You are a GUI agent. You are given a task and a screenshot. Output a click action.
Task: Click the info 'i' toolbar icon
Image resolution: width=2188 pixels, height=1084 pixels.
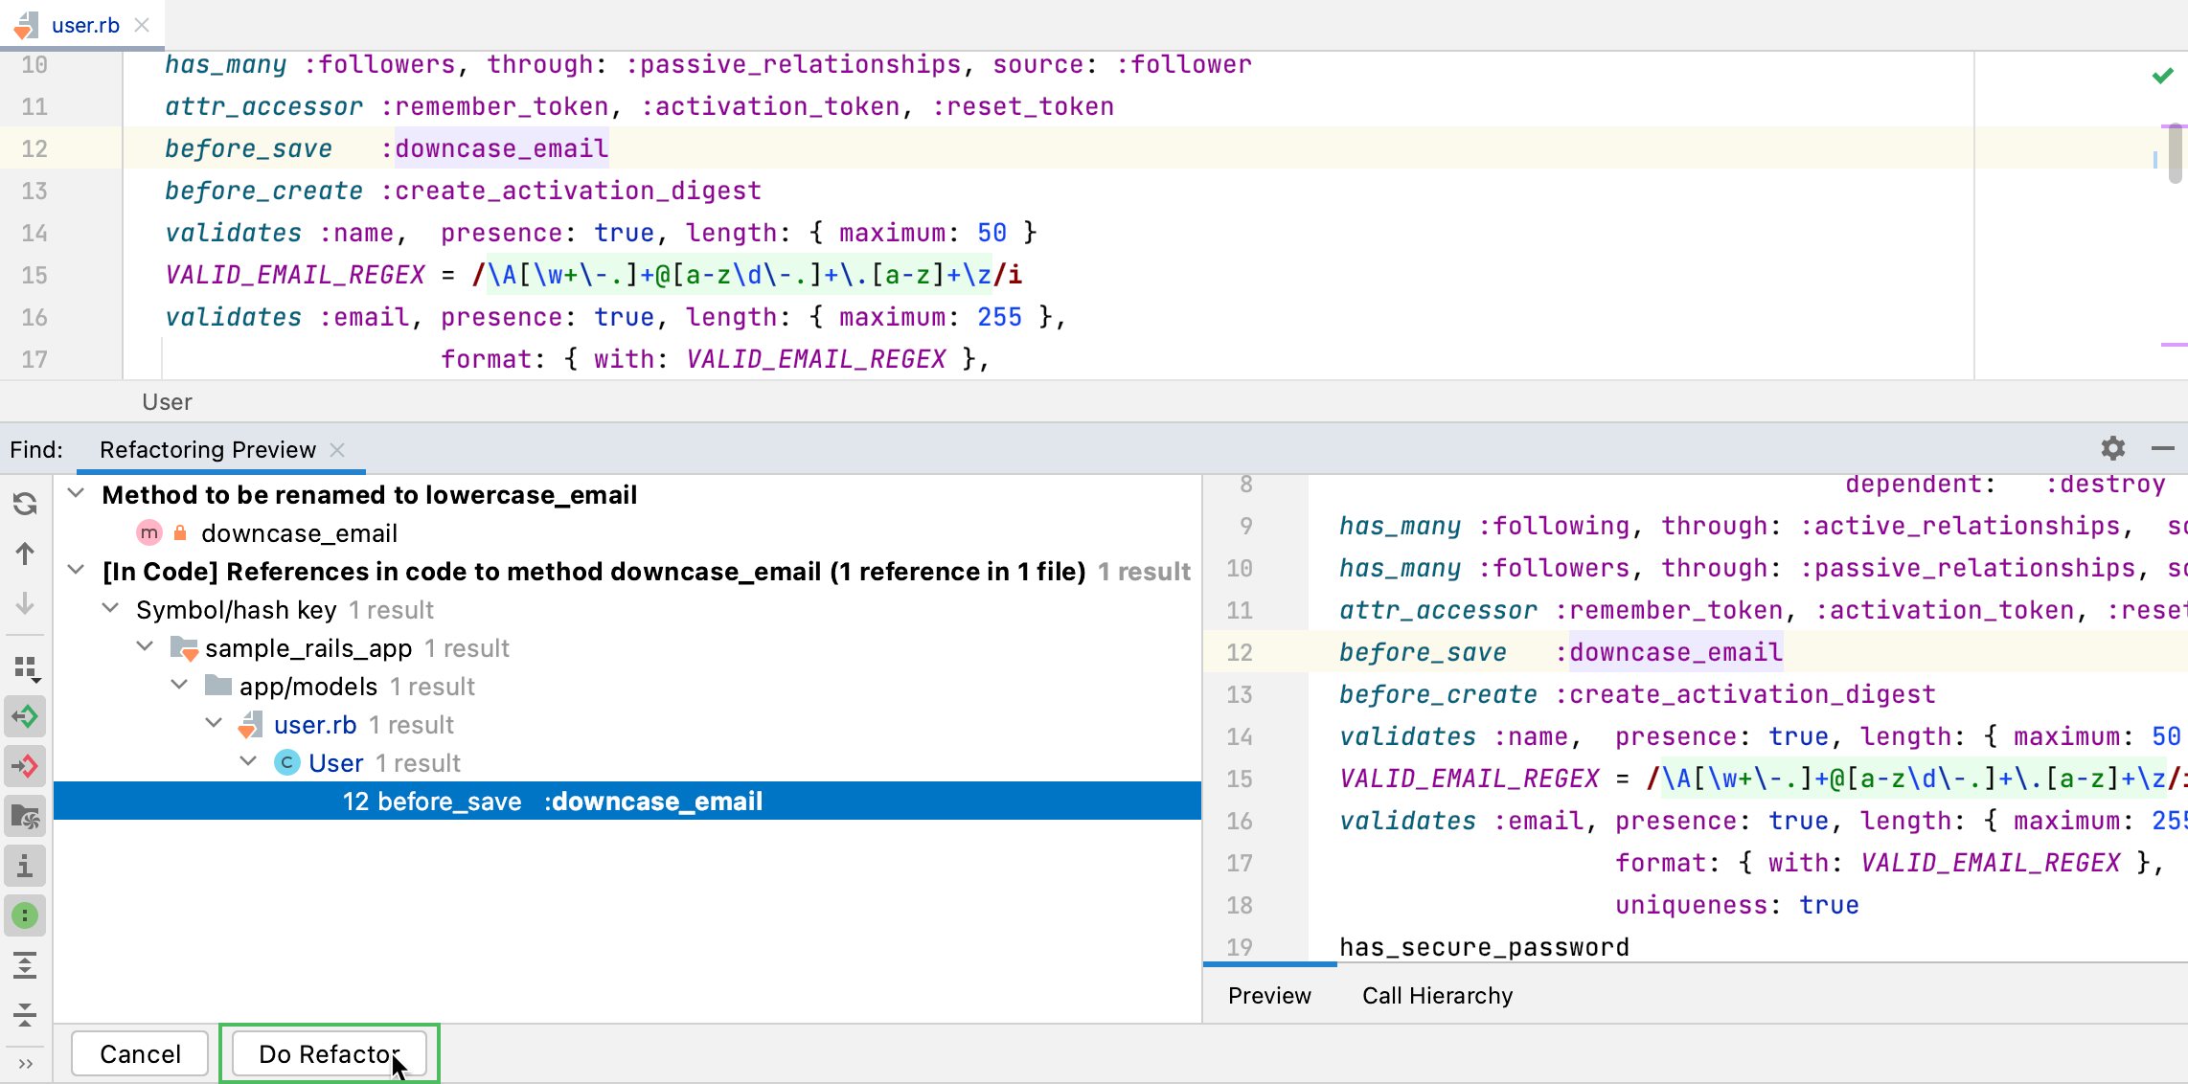[x=26, y=866]
